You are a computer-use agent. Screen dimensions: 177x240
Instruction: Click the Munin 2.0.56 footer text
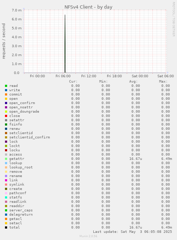coord(88,236)
